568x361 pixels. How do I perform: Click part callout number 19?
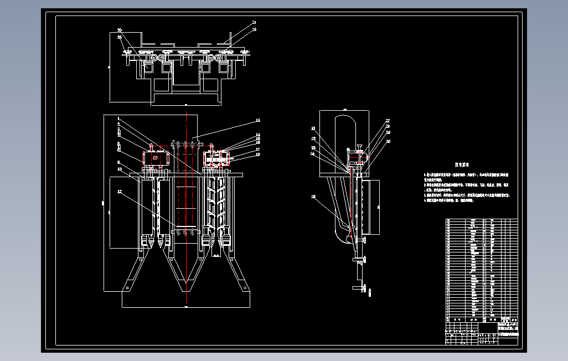(254, 29)
